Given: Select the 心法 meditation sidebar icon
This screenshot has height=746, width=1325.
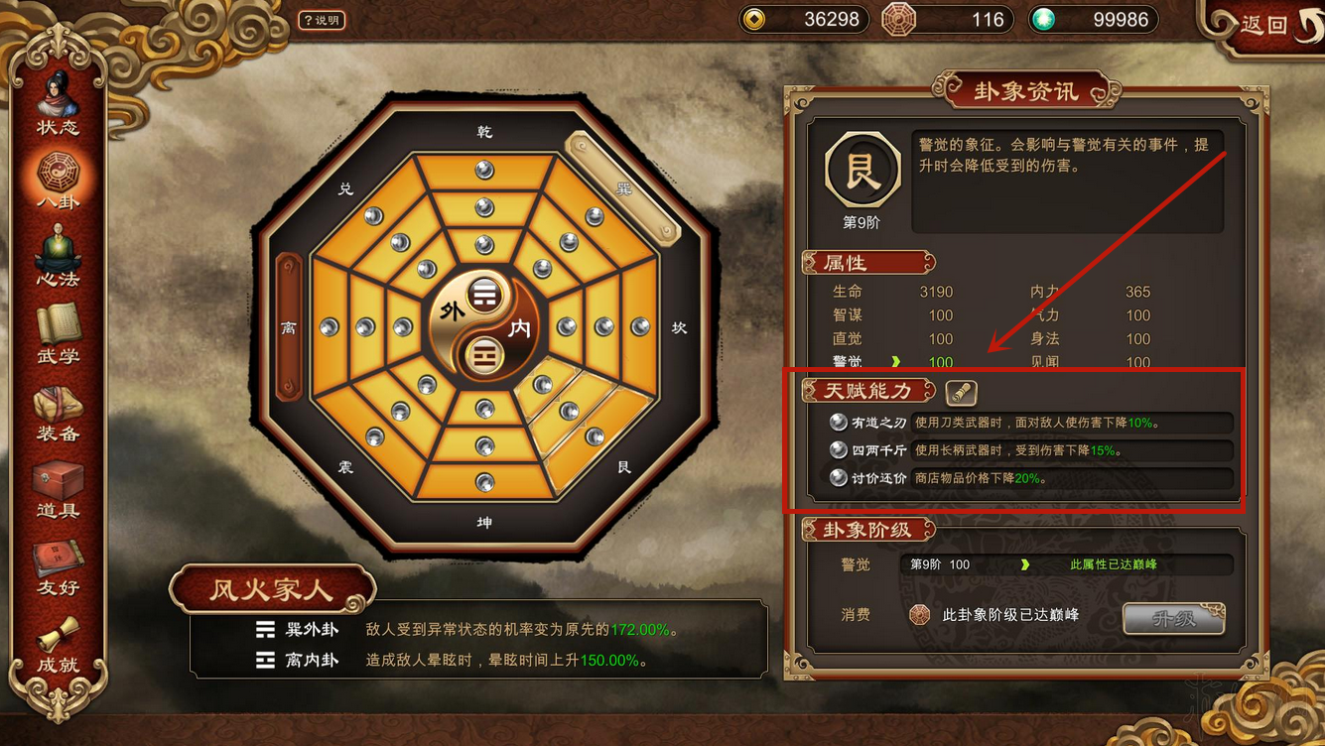Looking at the screenshot, I should click(58, 257).
